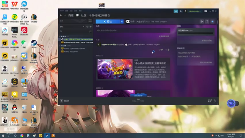This screenshot has height=138, width=245.
Task: Select Skul: The Hero Slayer in library list
Action: point(77,39)
